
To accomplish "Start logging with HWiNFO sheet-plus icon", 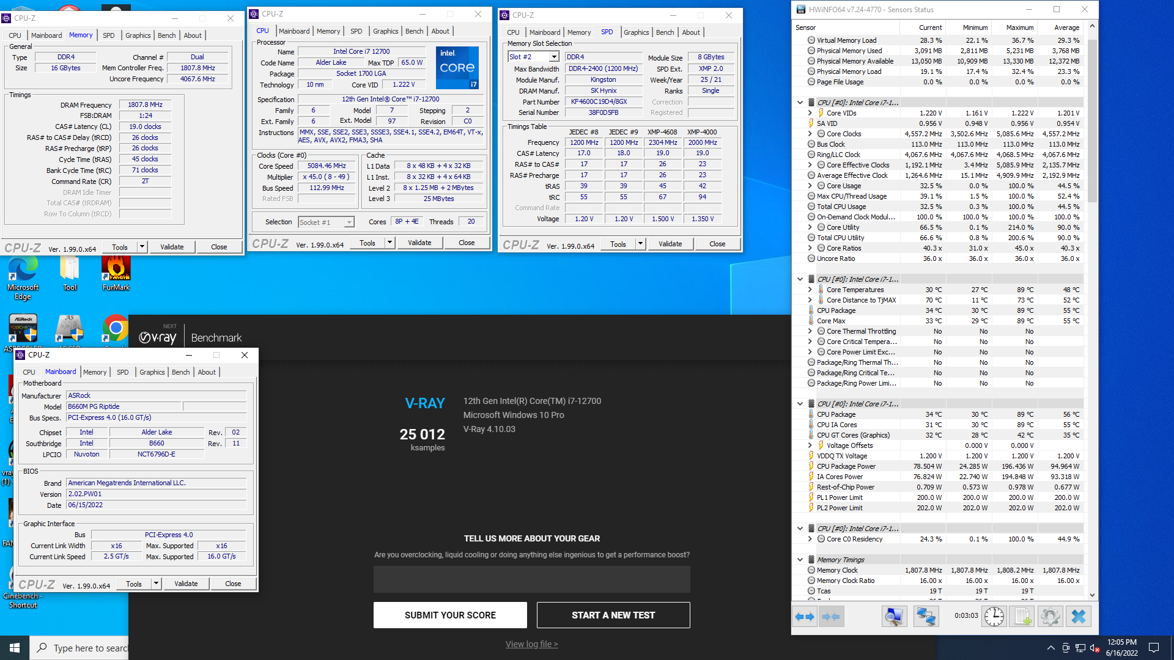I will [1022, 617].
